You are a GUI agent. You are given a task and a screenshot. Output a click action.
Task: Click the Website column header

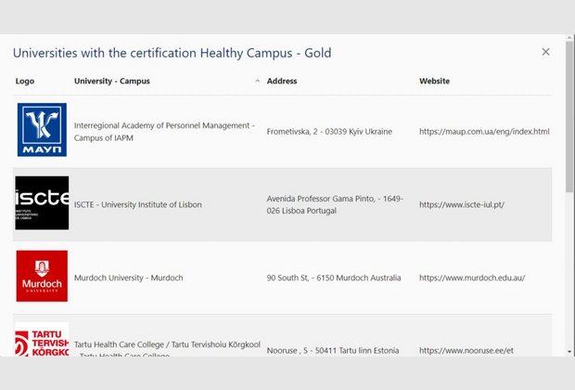434,82
